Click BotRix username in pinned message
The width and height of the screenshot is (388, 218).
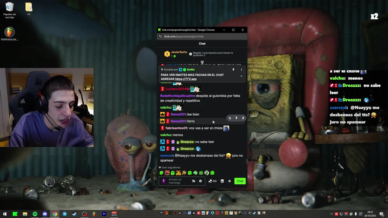191,70
